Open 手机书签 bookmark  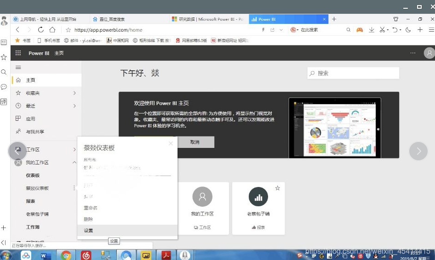click(49, 40)
